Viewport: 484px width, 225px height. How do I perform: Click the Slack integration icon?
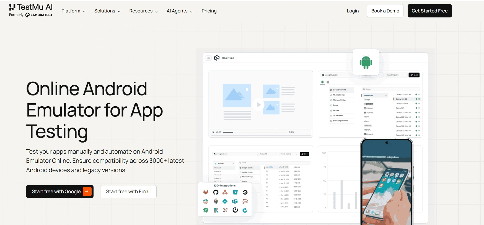point(206,201)
